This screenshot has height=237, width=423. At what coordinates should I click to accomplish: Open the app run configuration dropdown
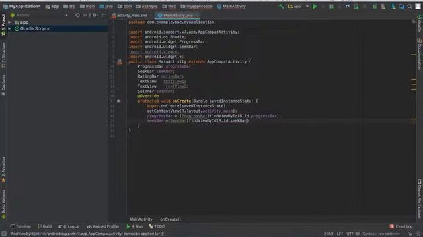tap(298, 6)
